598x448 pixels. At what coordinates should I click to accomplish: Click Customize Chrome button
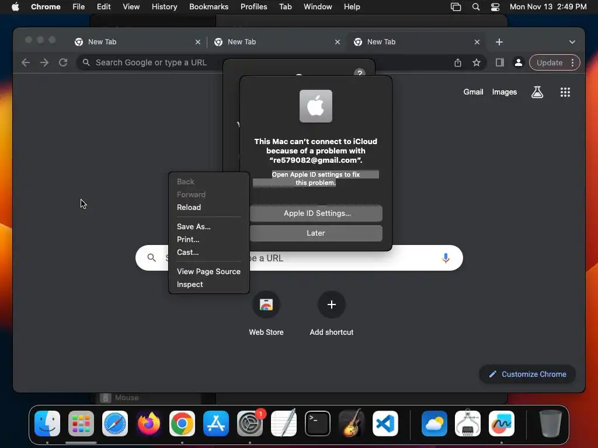527,374
